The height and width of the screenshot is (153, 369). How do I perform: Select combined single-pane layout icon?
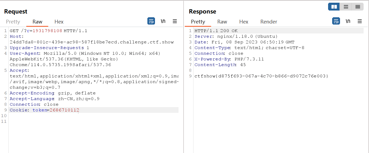point(358,7)
